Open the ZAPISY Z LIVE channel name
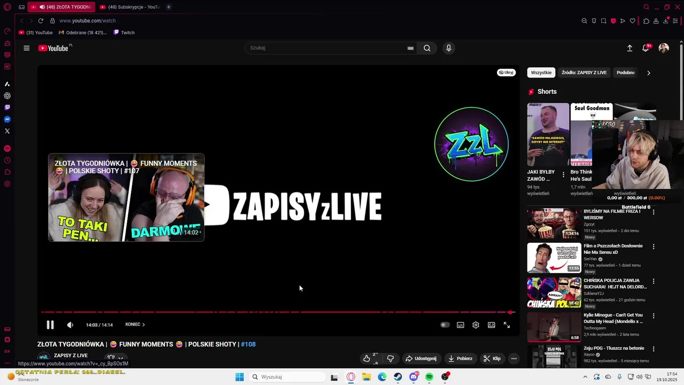Viewport: 684px width, 385px height. (71, 356)
